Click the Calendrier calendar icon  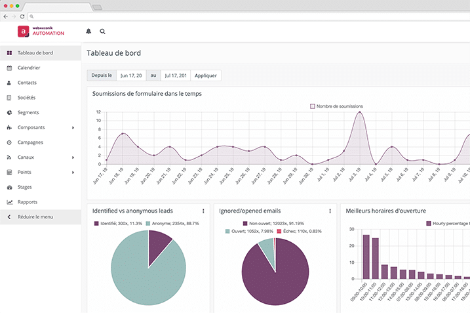[9, 68]
